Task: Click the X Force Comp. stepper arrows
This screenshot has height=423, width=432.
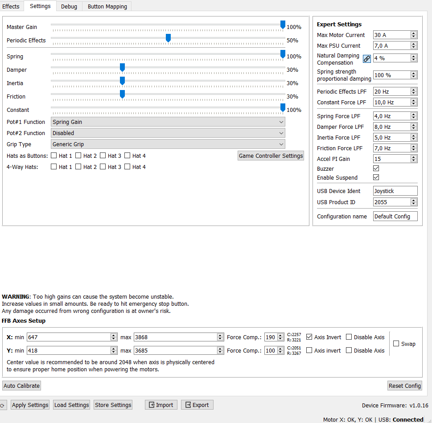Action: (x=280, y=337)
